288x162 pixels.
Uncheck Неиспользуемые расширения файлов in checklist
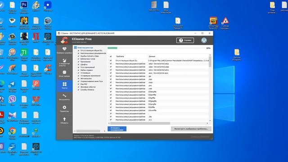click(x=78, y=53)
